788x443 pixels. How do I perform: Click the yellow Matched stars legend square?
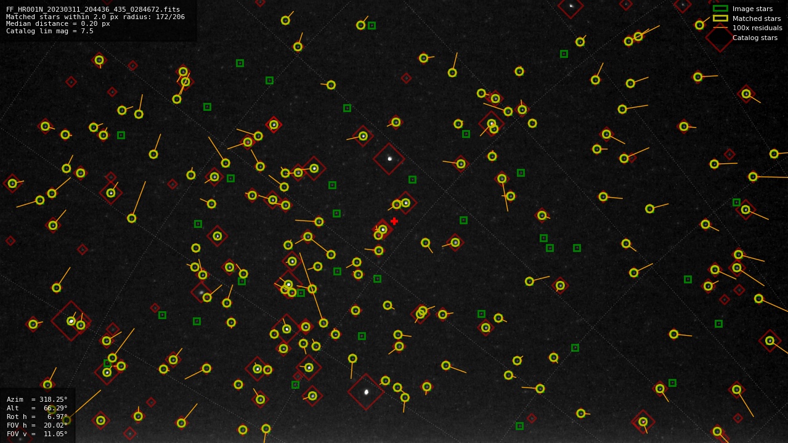[720, 18]
